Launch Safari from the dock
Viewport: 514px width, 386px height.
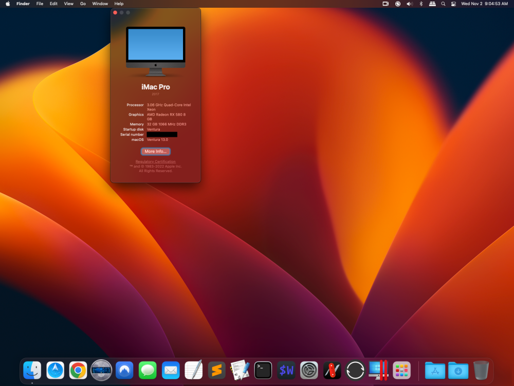pyautogui.click(x=55, y=370)
